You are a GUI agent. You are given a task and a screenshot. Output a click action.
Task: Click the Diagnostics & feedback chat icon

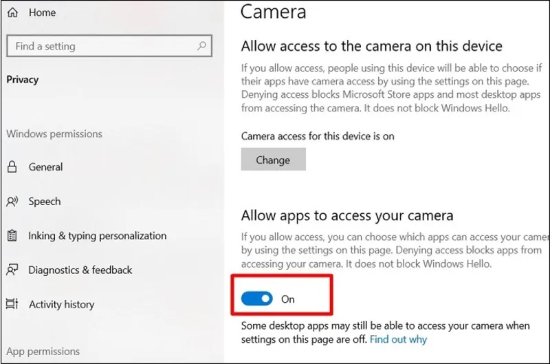[12, 270]
